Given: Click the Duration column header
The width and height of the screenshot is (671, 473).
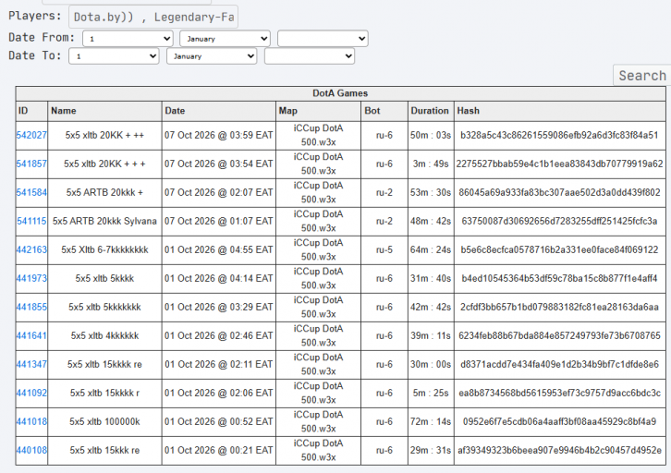Looking at the screenshot, I should [430, 111].
